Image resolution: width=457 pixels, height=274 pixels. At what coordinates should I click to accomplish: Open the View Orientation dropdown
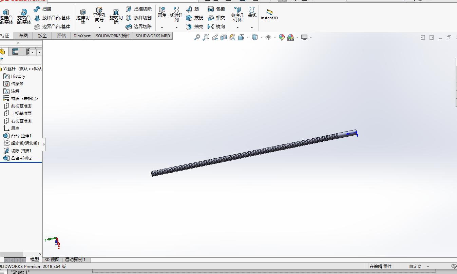[248, 38]
